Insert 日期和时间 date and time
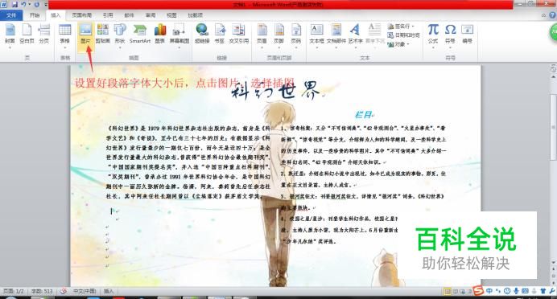Viewport: 557px width, 299px height. (403, 35)
